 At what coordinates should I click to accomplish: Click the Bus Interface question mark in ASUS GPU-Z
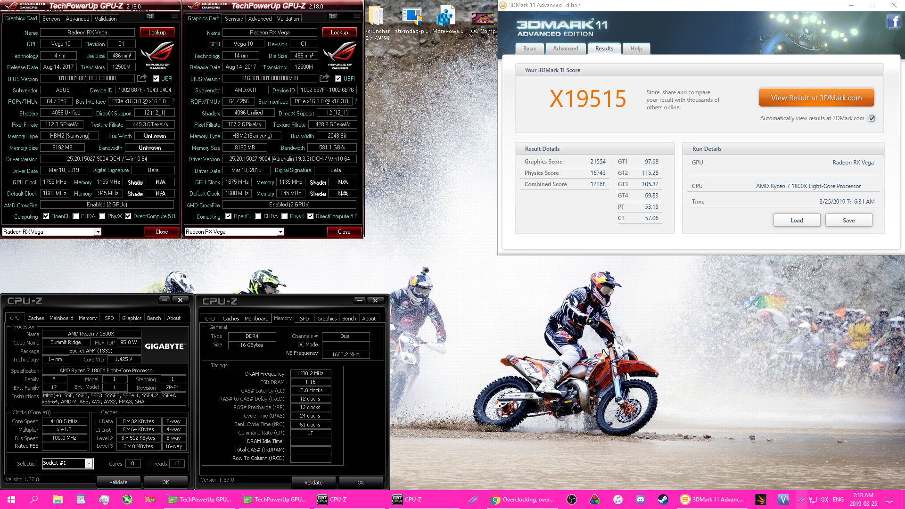click(173, 101)
